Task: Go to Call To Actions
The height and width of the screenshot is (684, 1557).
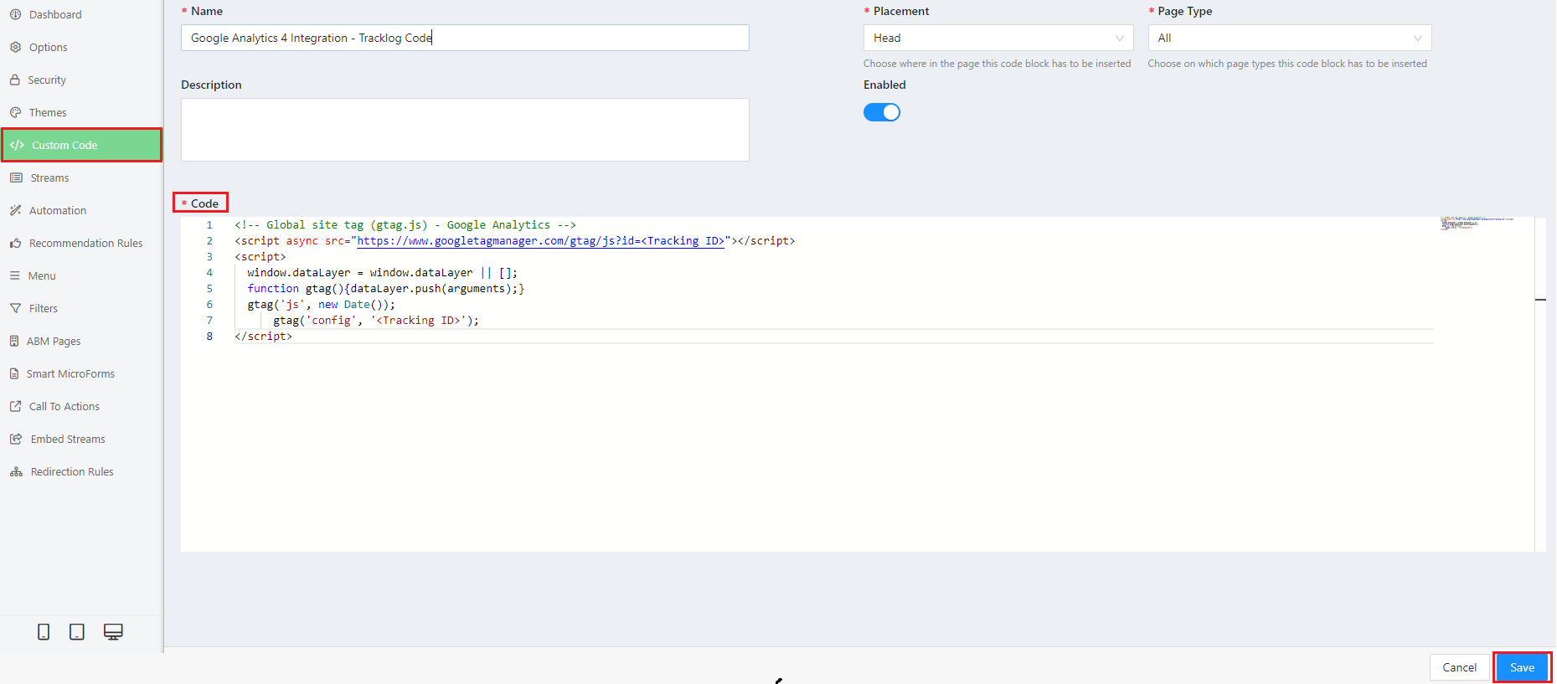Action: coord(81,406)
